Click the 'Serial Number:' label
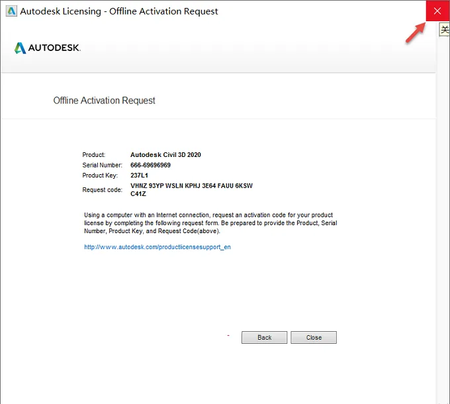 (x=102, y=165)
